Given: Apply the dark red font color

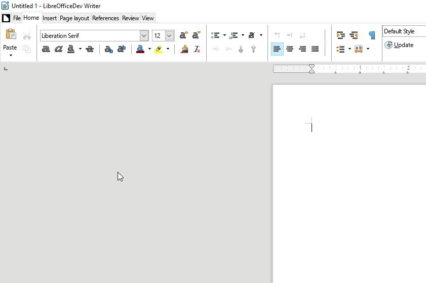Looking at the screenshot, I should (140, 49).
